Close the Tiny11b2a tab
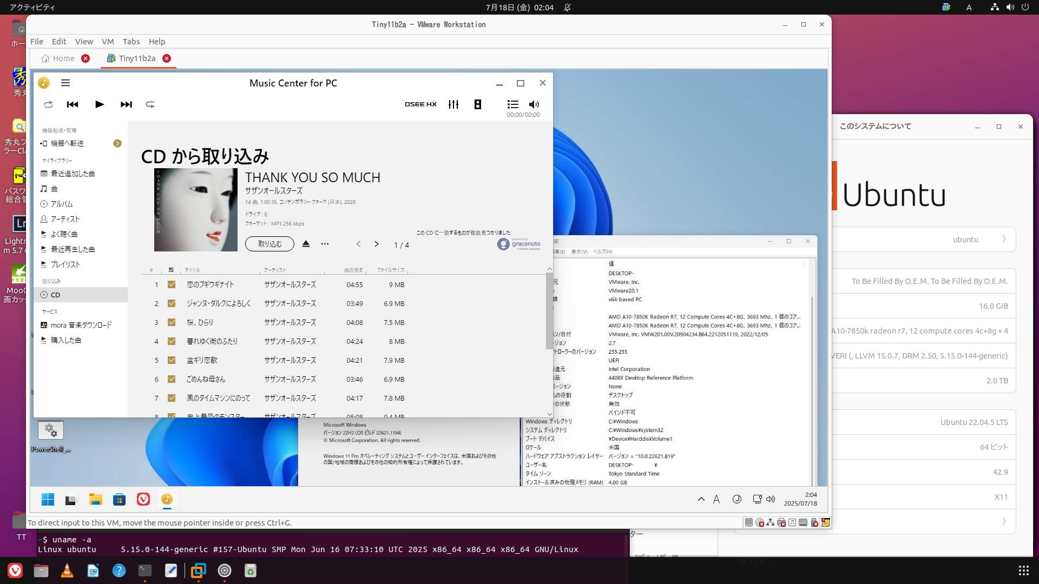 [167, 58]
